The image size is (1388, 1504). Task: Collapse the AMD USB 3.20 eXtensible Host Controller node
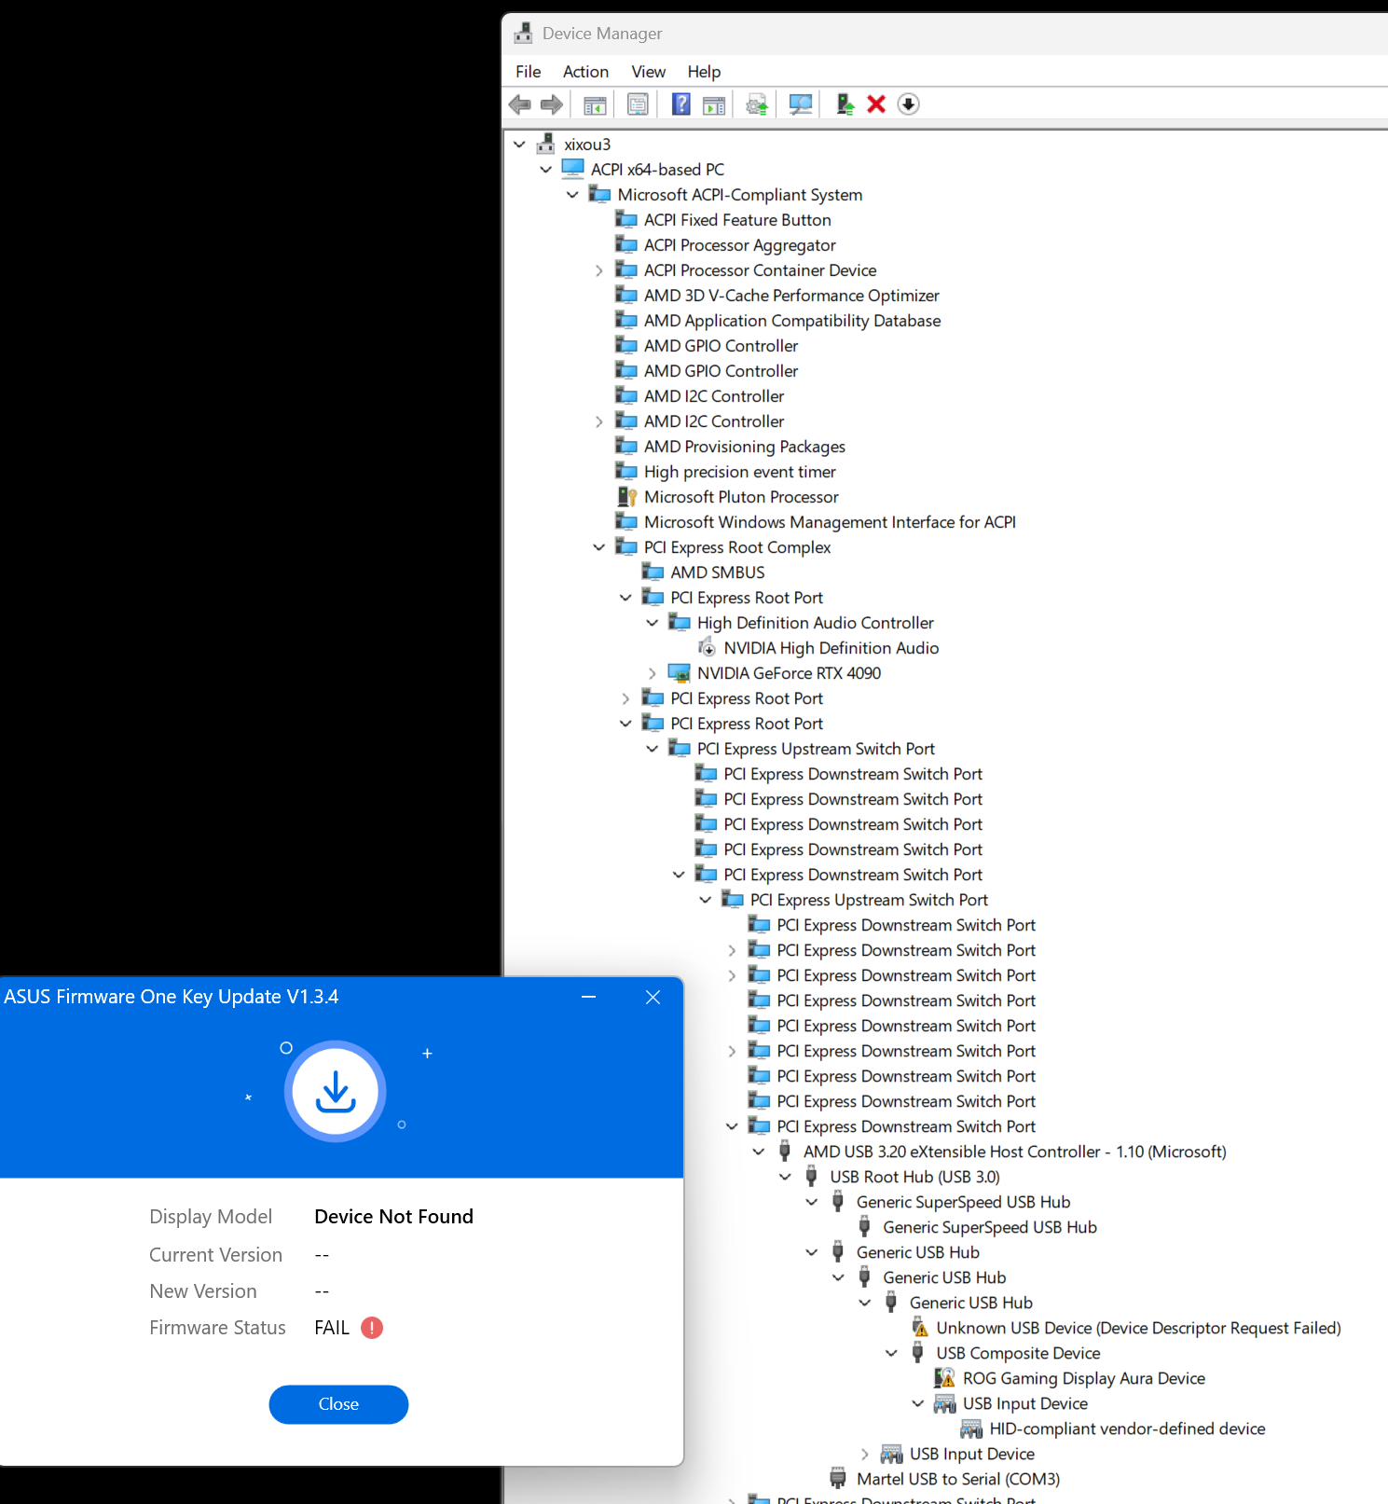[759, 1152]
